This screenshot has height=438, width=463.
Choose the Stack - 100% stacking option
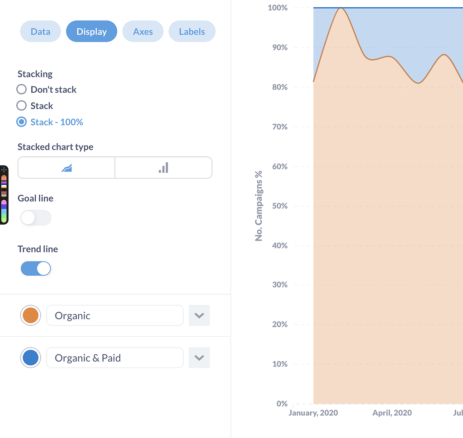[x=21, y=122]
